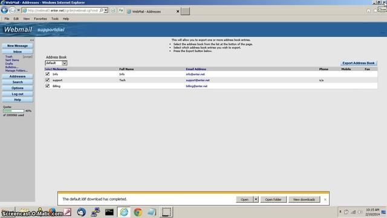Viewport: 387px width, 218px height.
Task: Click Open in the download notification bar
Action: tap(244, 199)
